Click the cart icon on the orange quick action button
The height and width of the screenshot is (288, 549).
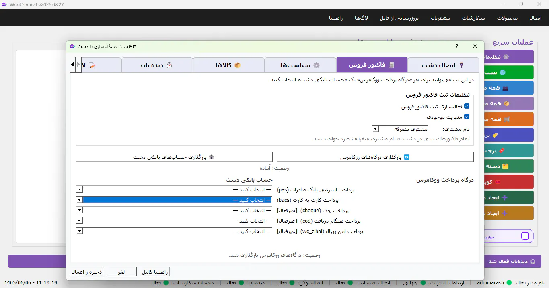(x=507, y=119)
